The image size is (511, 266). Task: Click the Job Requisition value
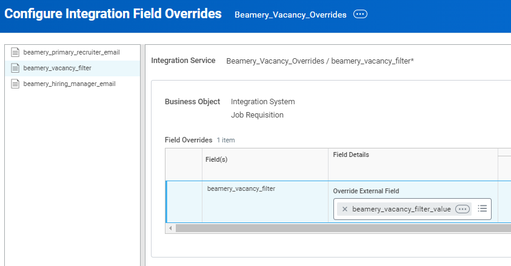(257, 115)
